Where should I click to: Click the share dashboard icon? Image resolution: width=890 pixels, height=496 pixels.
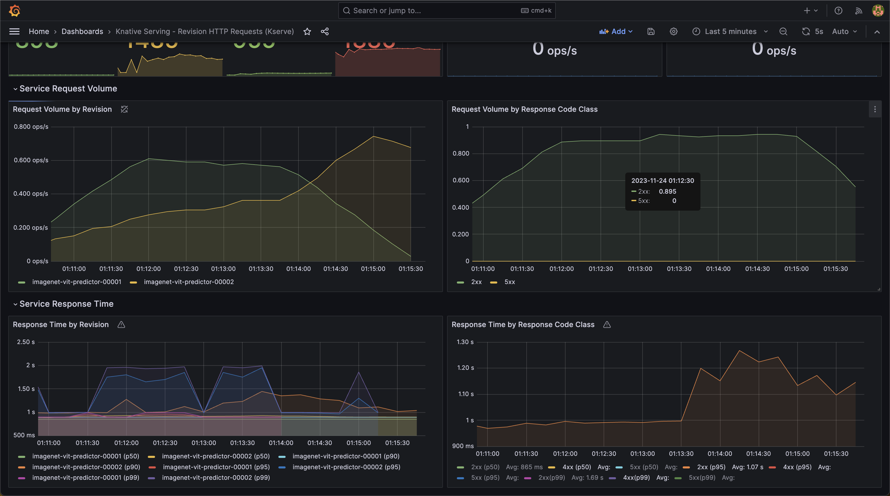[324, 32]
